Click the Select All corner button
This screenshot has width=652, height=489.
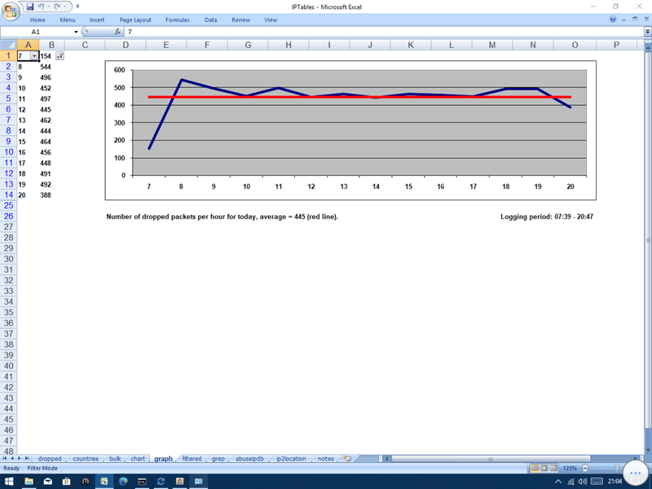8,45
